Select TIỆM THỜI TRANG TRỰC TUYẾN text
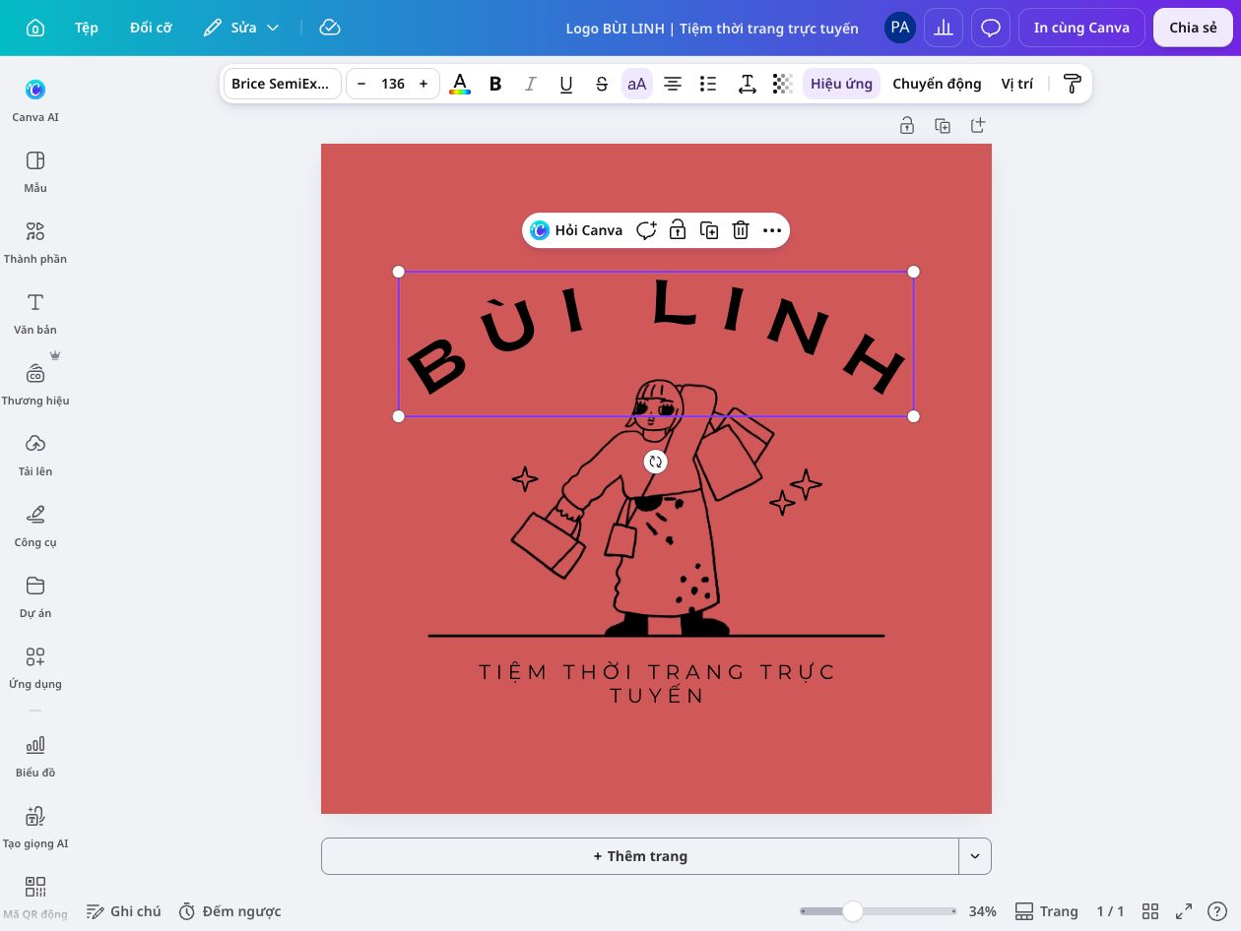The width and height of the screenshot is (1241, 931). click(x=657, y=684)
